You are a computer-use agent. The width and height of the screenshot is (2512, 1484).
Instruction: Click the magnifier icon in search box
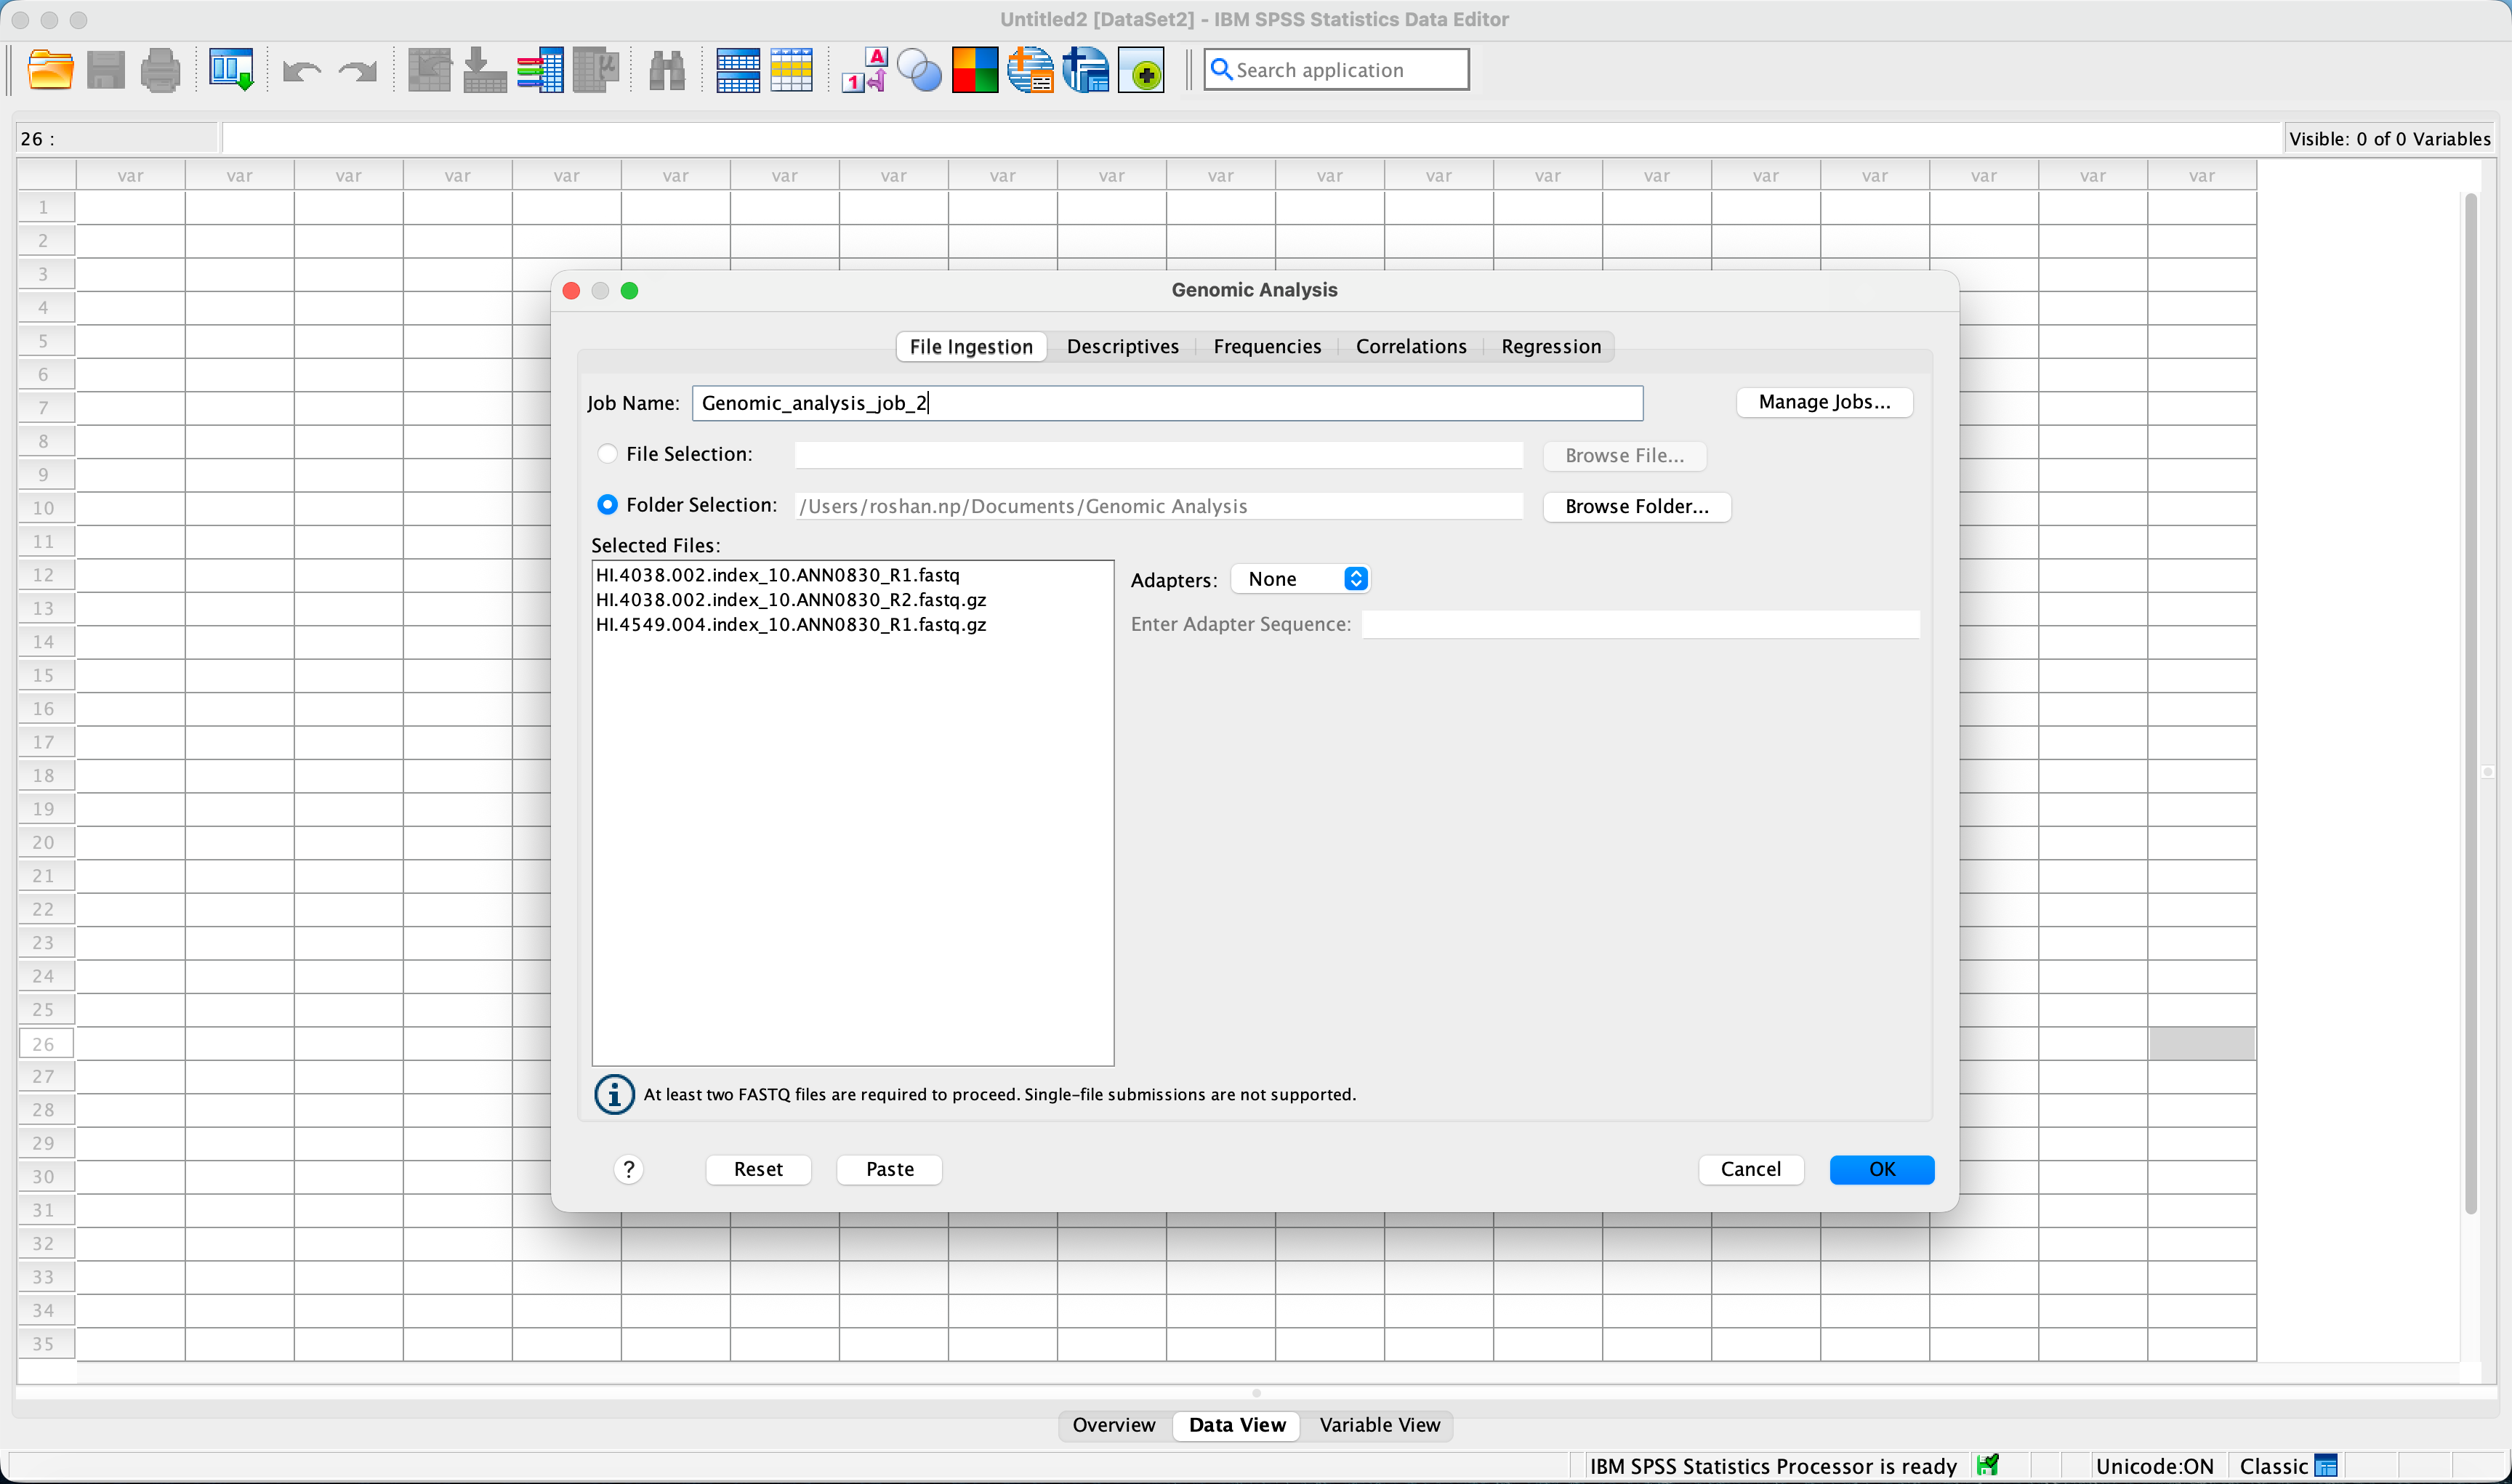[x=1221, y=70]
